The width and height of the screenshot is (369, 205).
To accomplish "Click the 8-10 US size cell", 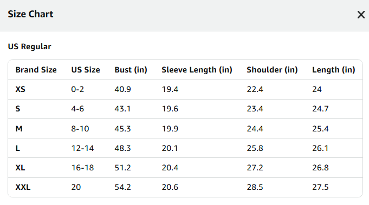I will tap(80, 129).
